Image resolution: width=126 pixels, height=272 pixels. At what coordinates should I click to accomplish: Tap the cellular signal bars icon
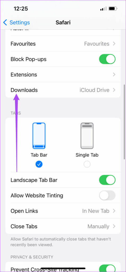pos(103,9)
